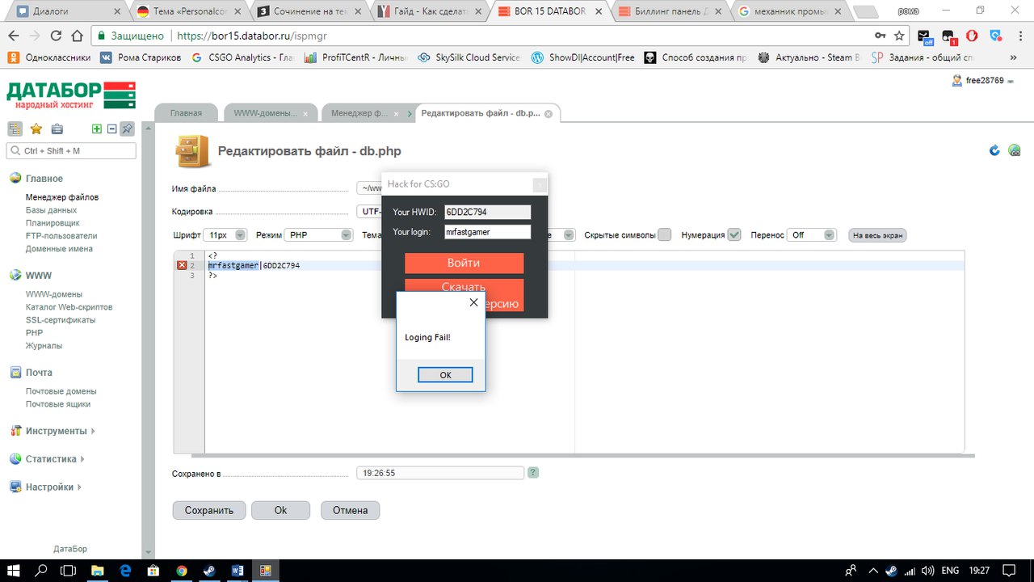This screenshot has width=1034, height=582.
Task: Click the sidebar search field Ctrl + Shift + M
Action: click(71, 150)
